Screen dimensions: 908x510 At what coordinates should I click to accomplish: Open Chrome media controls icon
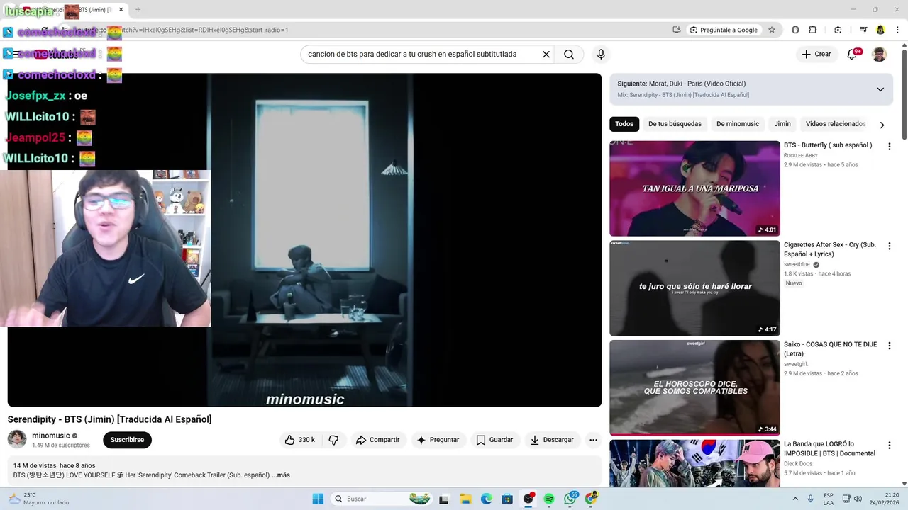pyautogui.click(x=863, y=30)
